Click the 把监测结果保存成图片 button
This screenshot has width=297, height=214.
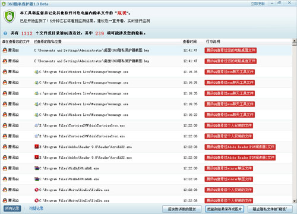[225, 209]
